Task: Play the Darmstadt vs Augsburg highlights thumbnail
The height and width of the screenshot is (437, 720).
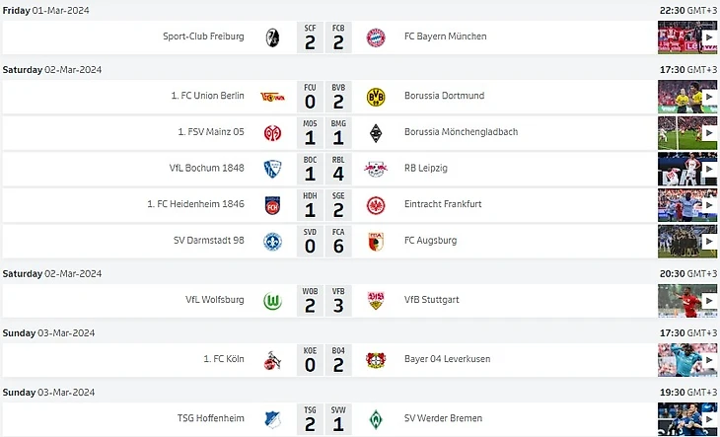Action: (x=687, y=241)
